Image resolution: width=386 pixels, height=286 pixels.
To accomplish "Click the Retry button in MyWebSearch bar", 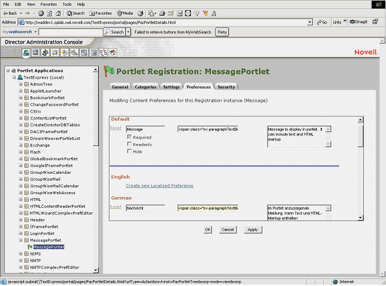I will tap(222, 32).
